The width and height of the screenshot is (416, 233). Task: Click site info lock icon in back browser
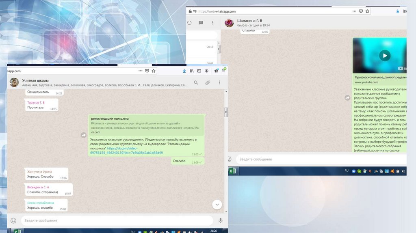[190, 11]
